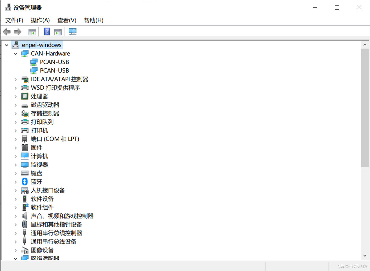
Task: Click the 人机接口设备 icon
Action: tap(25, 191)
